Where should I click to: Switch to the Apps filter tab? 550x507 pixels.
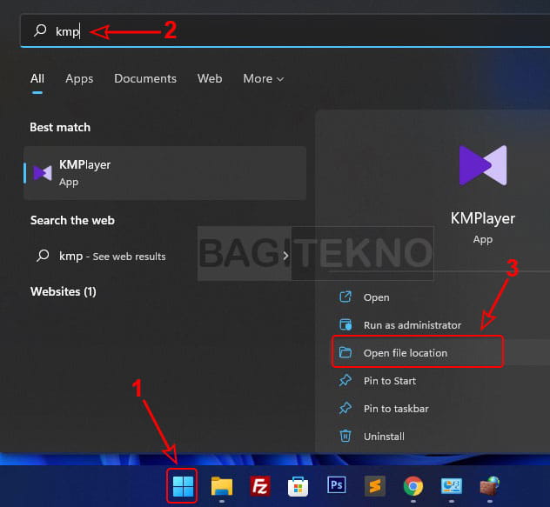pos(79,78)
